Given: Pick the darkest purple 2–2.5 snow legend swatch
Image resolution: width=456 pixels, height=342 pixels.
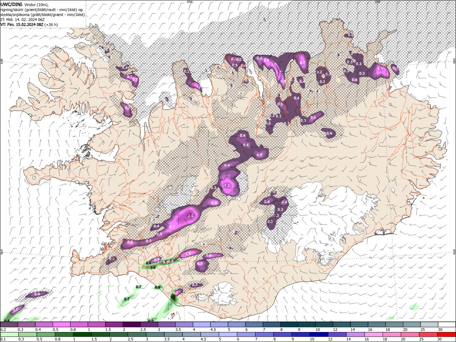Looking at the screenshot, I should [131, 324].
